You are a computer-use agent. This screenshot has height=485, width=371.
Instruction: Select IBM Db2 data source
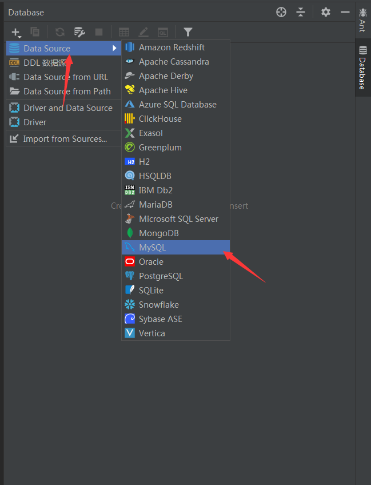(x=175, y=190)
